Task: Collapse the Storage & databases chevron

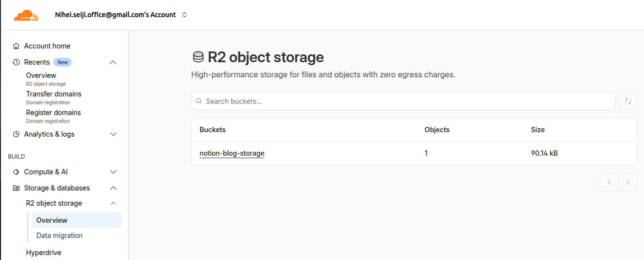Action: tap(113, 188)
